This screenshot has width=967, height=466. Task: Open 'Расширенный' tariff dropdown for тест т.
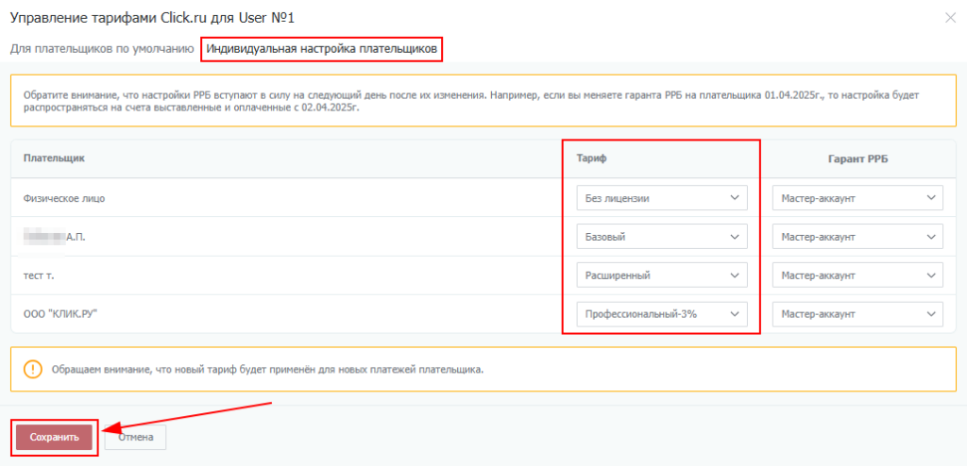[660, 275]
